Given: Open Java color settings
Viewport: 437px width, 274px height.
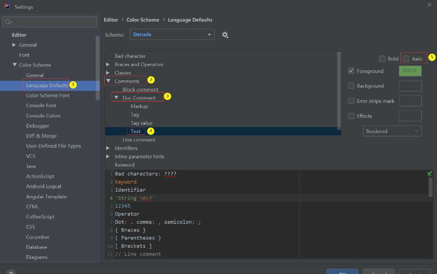Looking at the screenshot, I should (x=31, y=166).
